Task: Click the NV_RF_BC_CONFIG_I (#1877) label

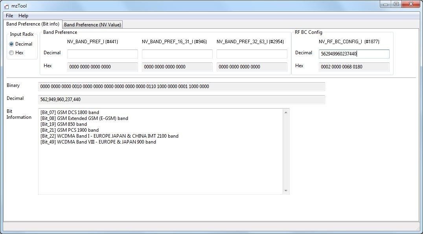Action: 349,42
